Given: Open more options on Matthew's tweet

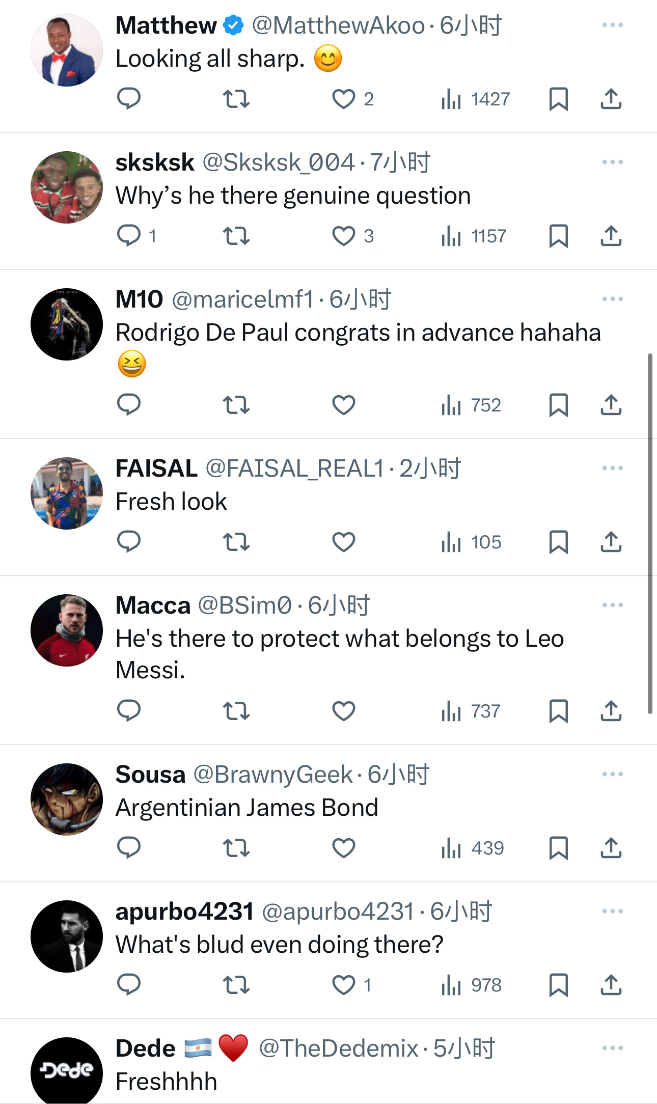Looking at the screenshot, I should point(612,25).
